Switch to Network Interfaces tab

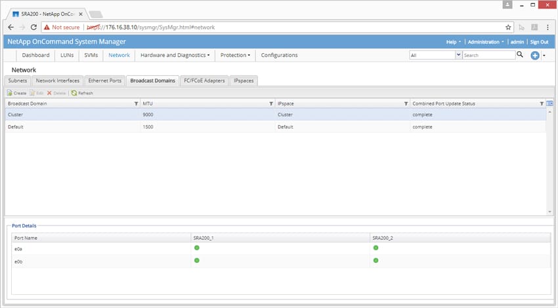(x=58, y=81)
